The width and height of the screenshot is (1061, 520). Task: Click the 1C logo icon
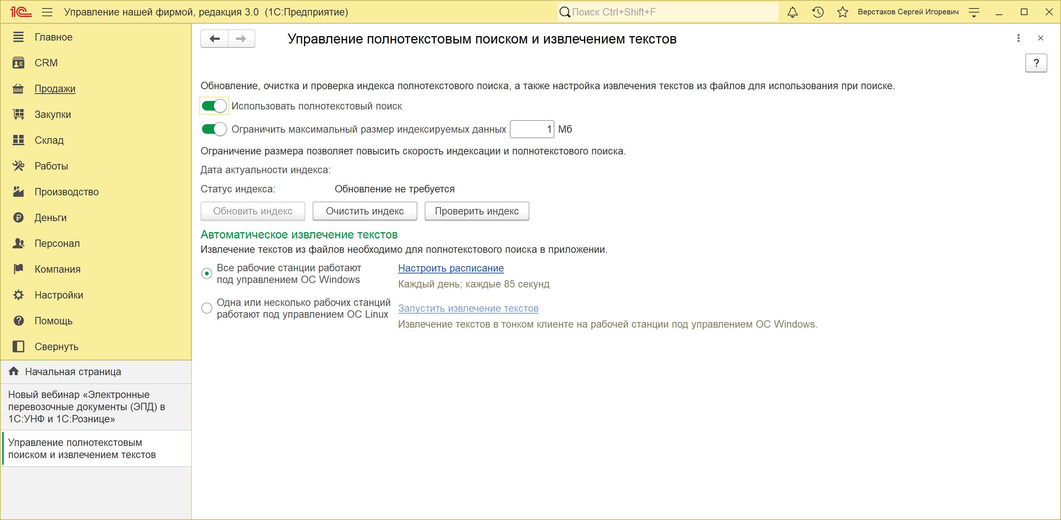point(21,12)
